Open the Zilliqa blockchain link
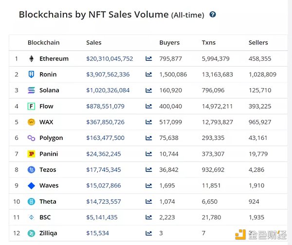292x245 pixels. tap(48, 233)
